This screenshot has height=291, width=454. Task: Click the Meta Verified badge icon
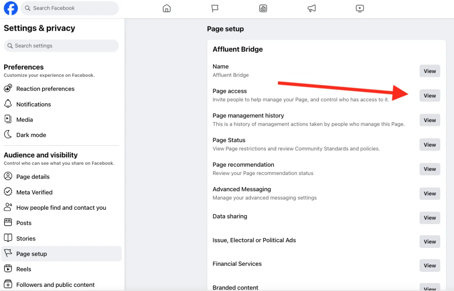[8, 192]
